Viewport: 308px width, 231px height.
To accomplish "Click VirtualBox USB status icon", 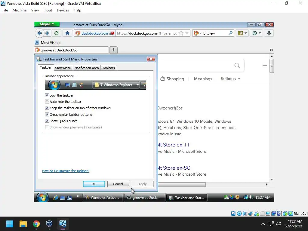I will [257, 214].
